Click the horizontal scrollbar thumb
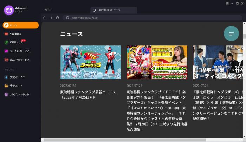 pos(125,140)
